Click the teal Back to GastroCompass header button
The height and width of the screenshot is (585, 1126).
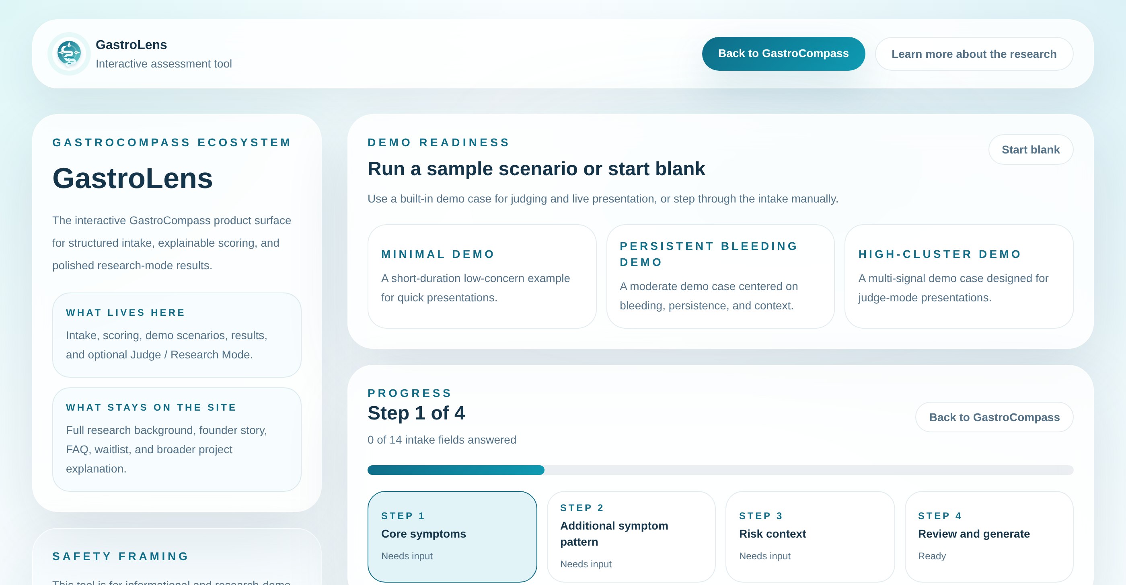coord(783,54)
